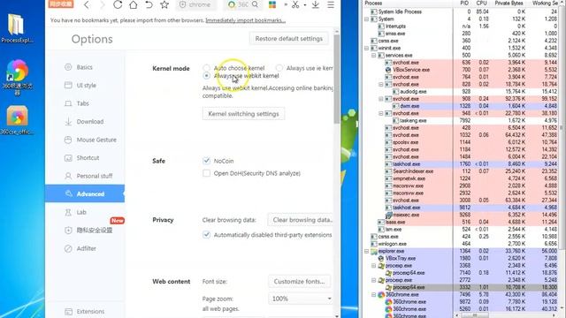Collapse svchost.exe node above dwm.exe

click(381, 98)
